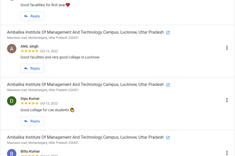
Task: Open external link icon above Bittu Kumar's review
Action: click(168, 137)
